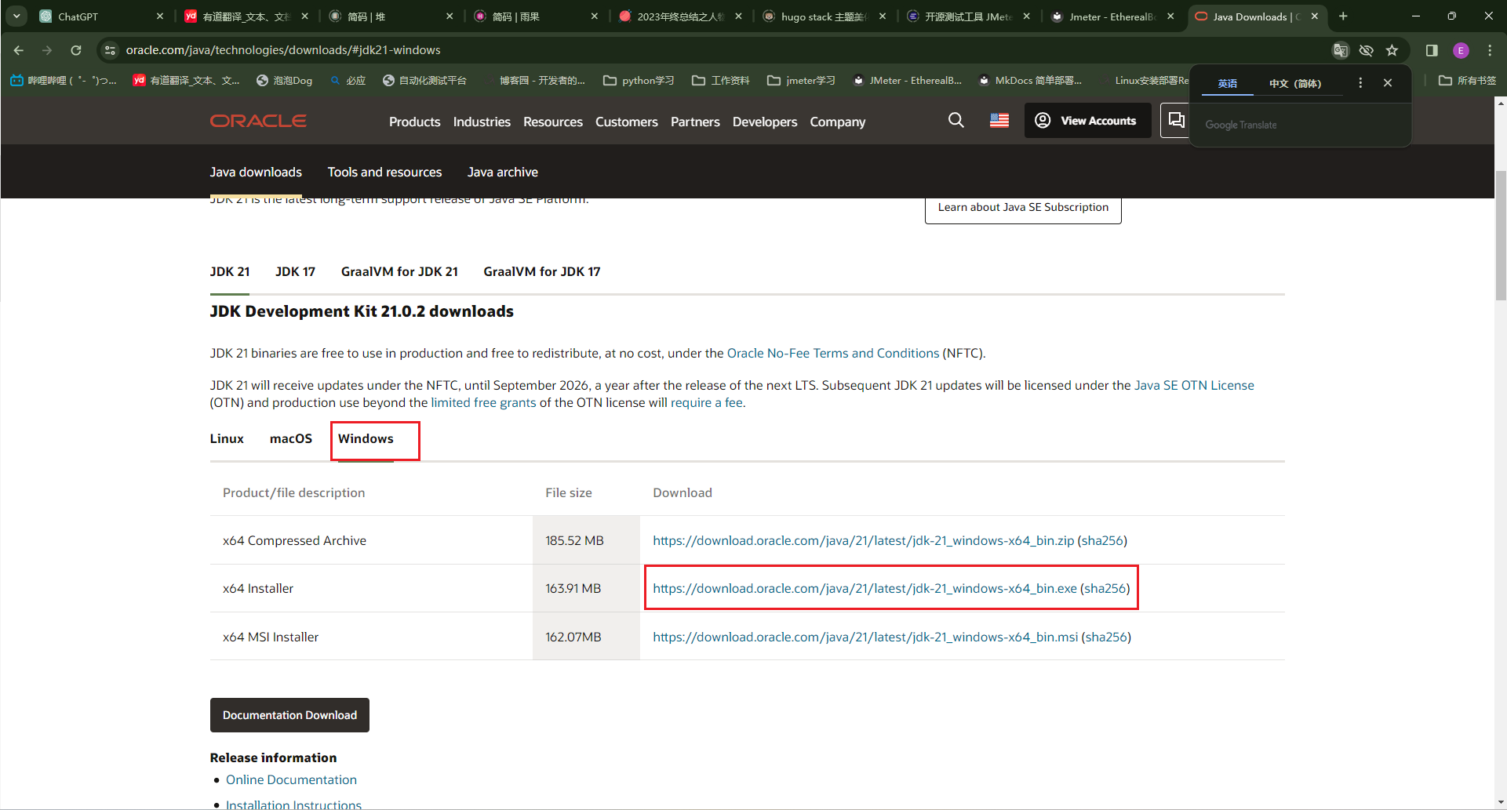Download the x64 Compressed Archive zip link
The width and height of the screenshot is (1507, 810).
863,540
